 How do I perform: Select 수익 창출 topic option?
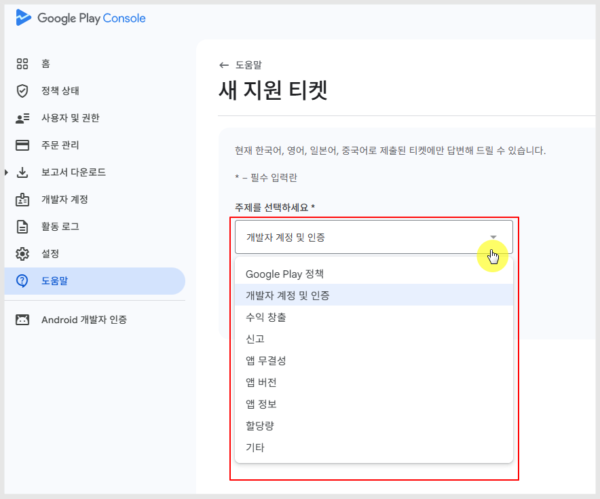click(265, 317)
